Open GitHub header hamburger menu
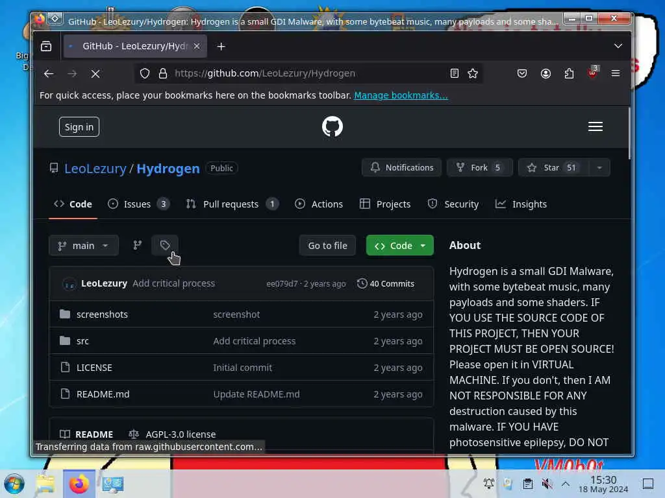This screenshot has height=498, width=665. pyautogui.click(x=596, y=126)
